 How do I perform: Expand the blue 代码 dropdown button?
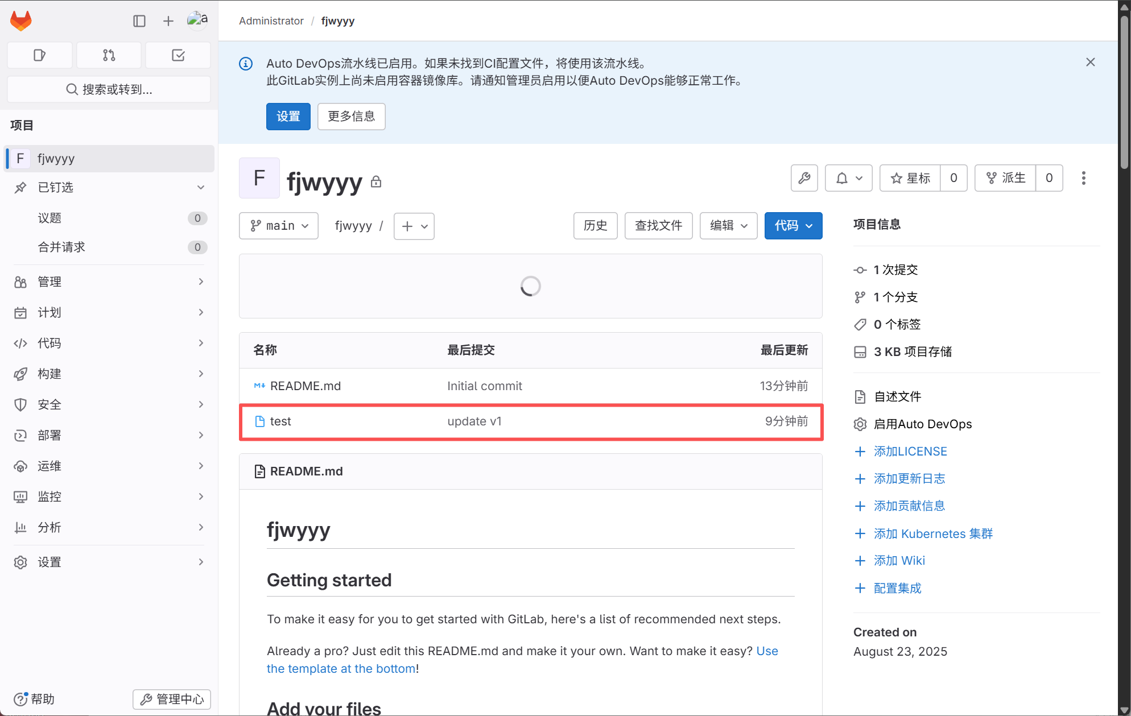click(793, 226)
